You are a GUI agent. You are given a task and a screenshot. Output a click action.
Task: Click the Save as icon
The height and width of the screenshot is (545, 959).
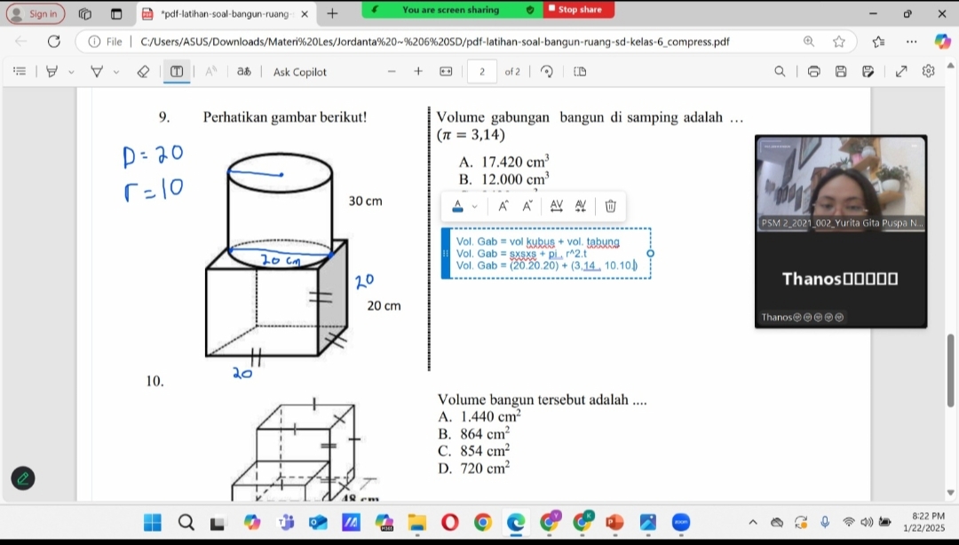pos(868,72)
